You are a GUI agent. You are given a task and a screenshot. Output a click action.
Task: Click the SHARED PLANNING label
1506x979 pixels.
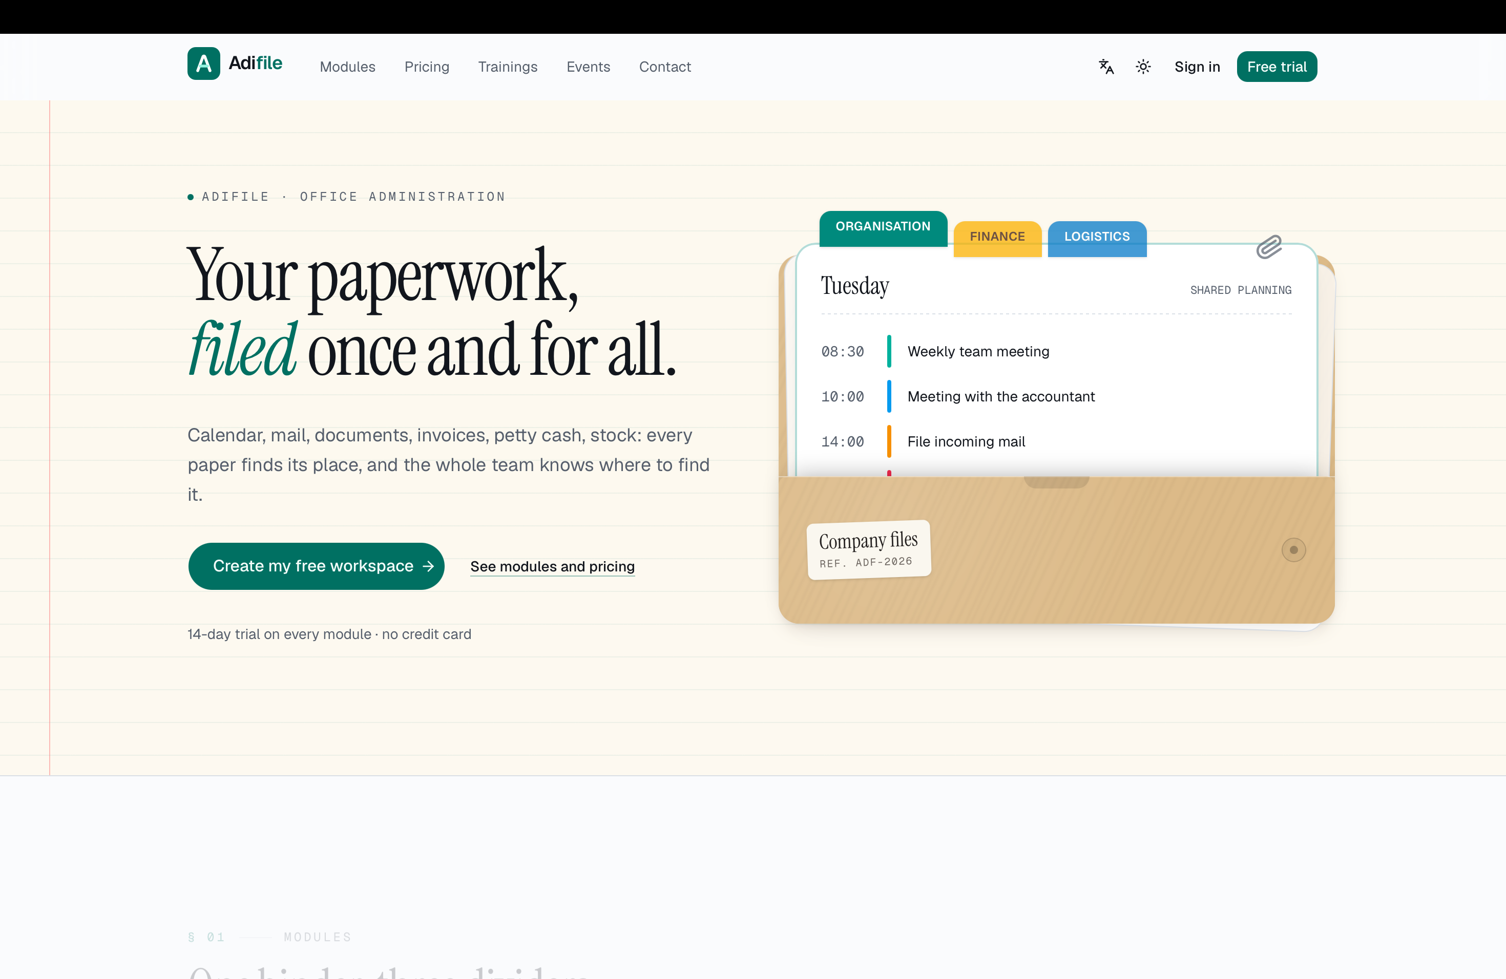pyautogui.click(x=1240, y=290)
